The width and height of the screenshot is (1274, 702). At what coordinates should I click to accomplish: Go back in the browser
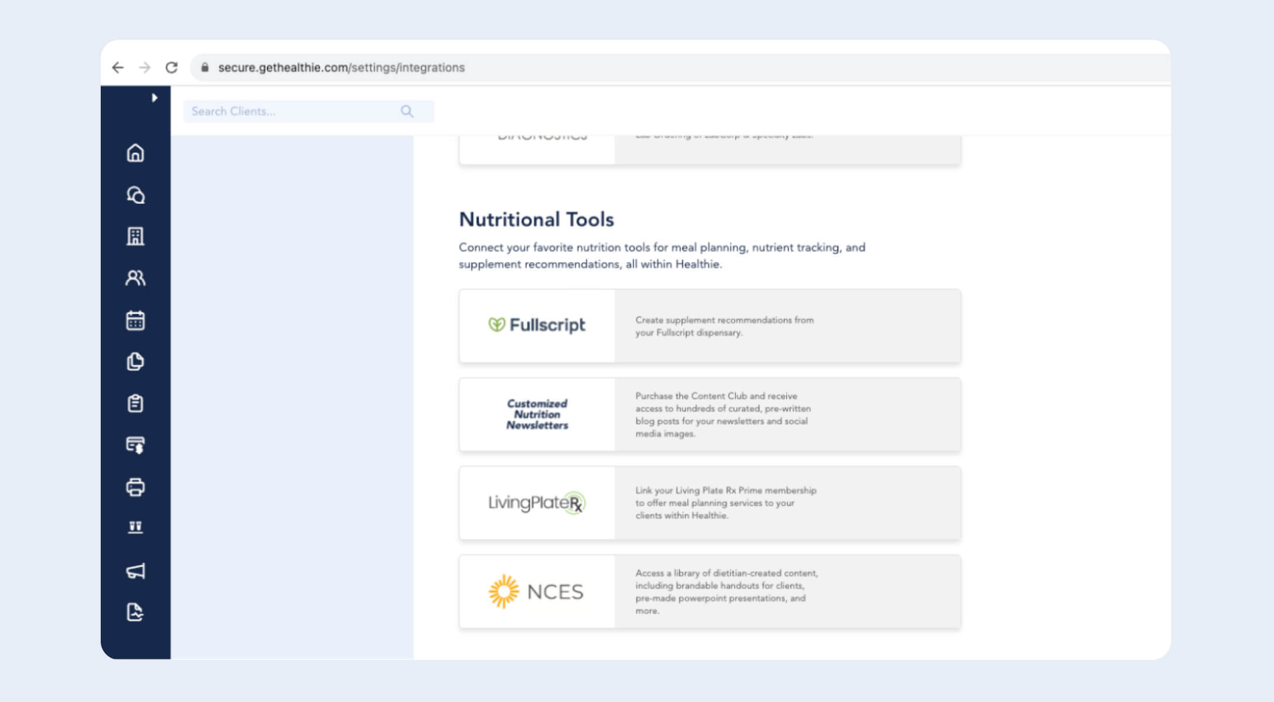tap(118, 67)
